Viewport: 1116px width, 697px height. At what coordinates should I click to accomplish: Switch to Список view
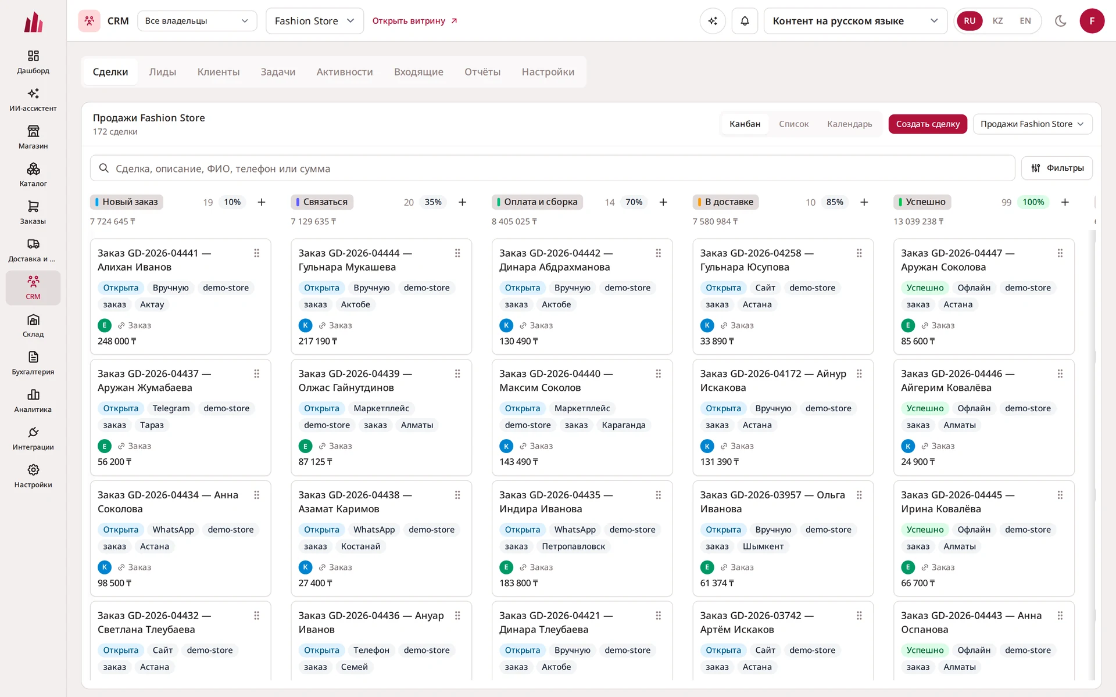tap(793, 124)
